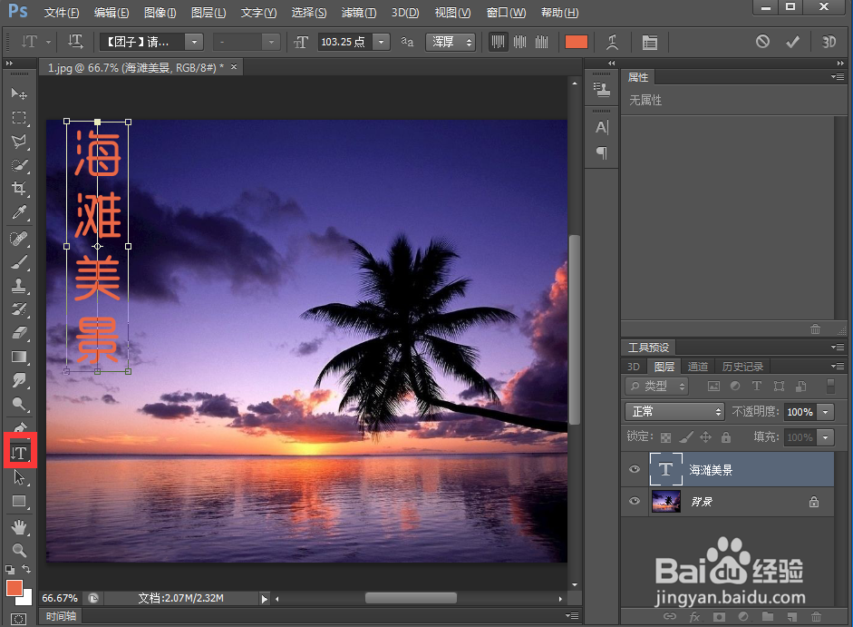This screenshot has height=627, width=853.
Task: Select the Eyedropper tool
Action: 19,212
